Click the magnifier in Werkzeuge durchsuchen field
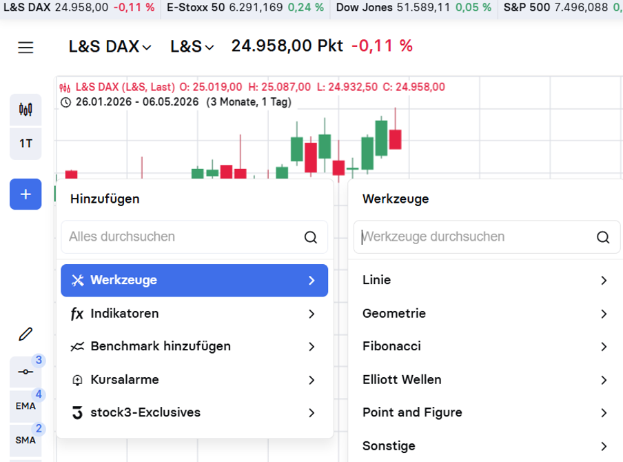 [x=603, y=237]
